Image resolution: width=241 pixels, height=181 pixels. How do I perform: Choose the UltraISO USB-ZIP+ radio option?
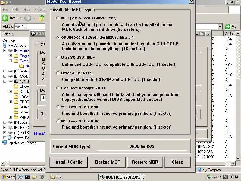pyautogui.click(x=58, y=73)
